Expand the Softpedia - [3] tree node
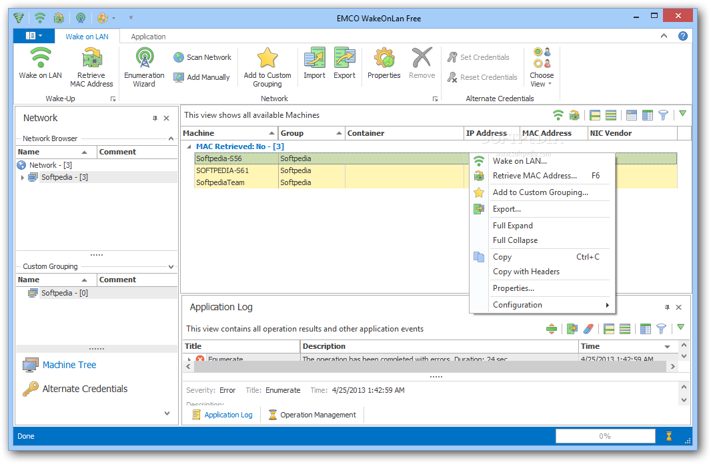The image size is (711, 464). click(22, 178)
